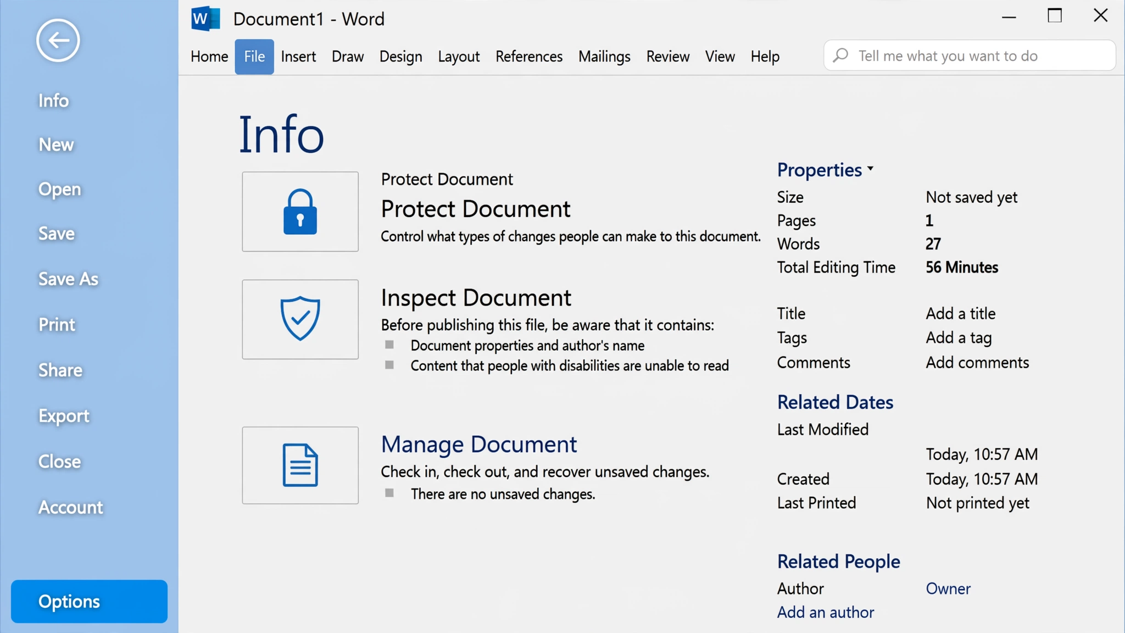This screenshot has height=633, width=1125.
Task: Open Export in the sidebar
Action: (64, 417)
